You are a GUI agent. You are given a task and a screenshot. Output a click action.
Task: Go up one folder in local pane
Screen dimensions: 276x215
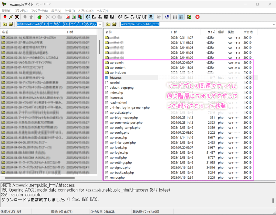click(5, 24)
